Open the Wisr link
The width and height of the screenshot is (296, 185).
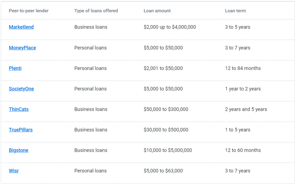(14, 171)
